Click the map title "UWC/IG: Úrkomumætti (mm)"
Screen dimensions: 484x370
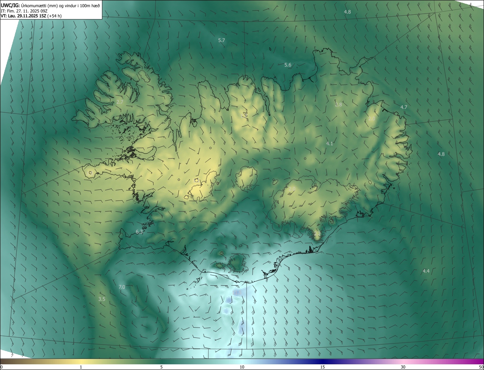(x=29, y=5)
